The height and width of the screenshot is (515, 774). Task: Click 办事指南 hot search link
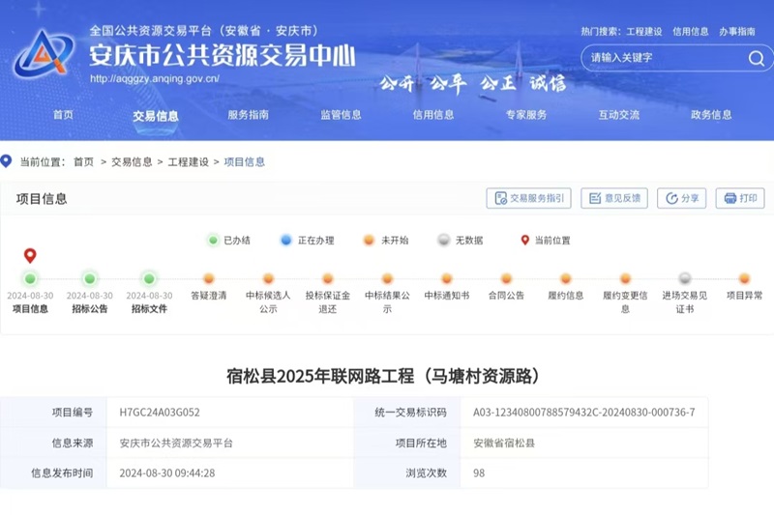(x=736, y=32)
